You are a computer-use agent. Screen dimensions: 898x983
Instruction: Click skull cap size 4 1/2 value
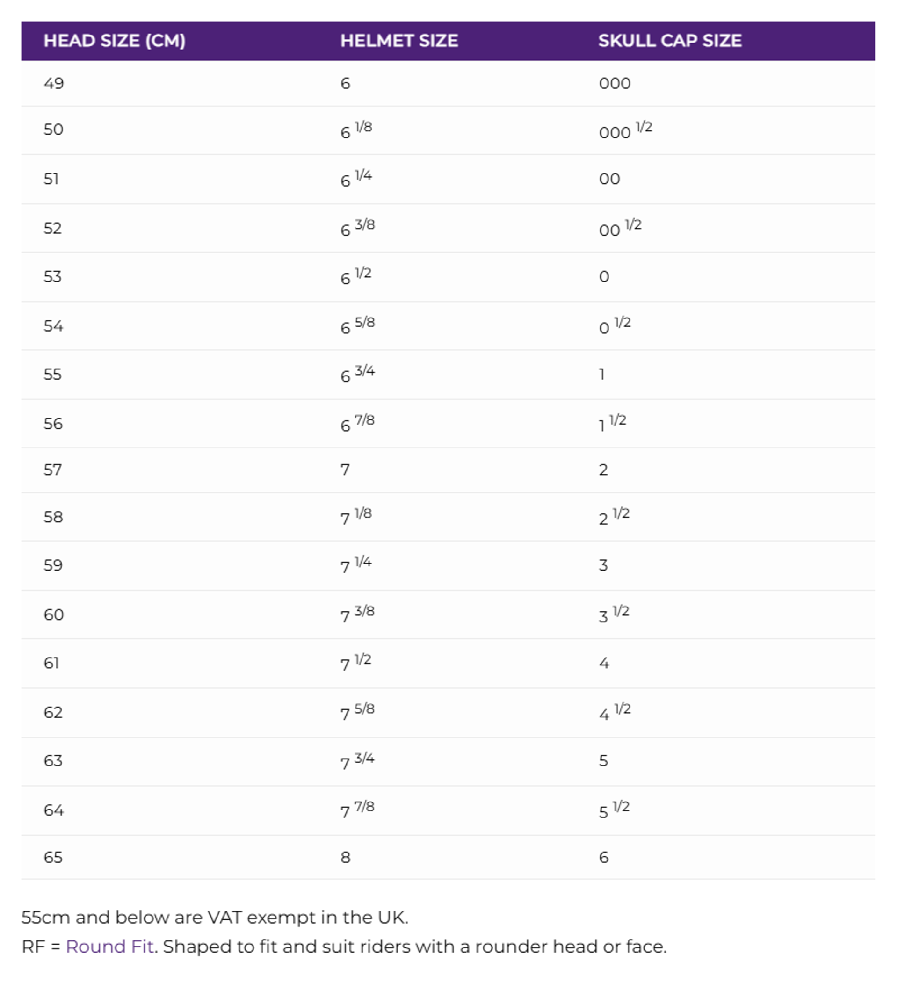coord(615,712)
